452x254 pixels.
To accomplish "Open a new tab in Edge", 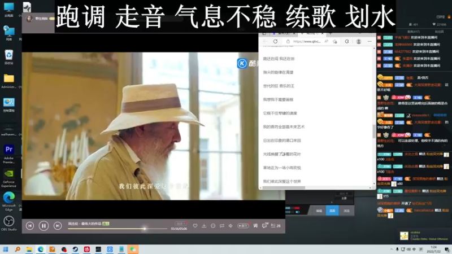I will [331, 33].
